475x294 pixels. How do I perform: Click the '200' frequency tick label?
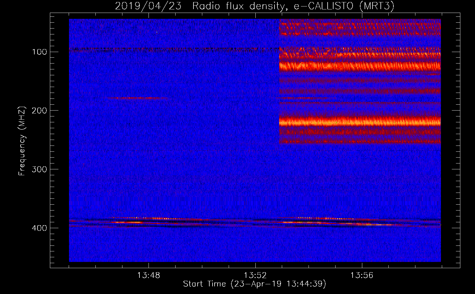[x=40, y=111]
